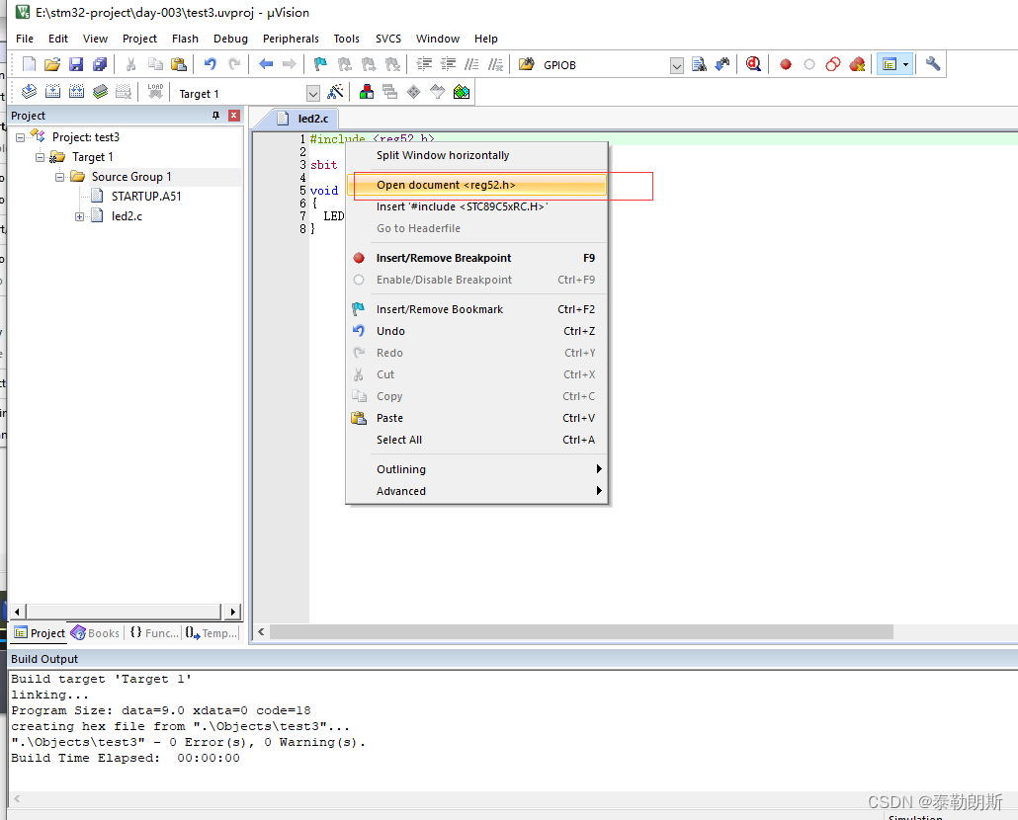Toggle bookmark with the blue flag toolbar icon
This screenshot has width=1018, height=820.
coord(320,64)
